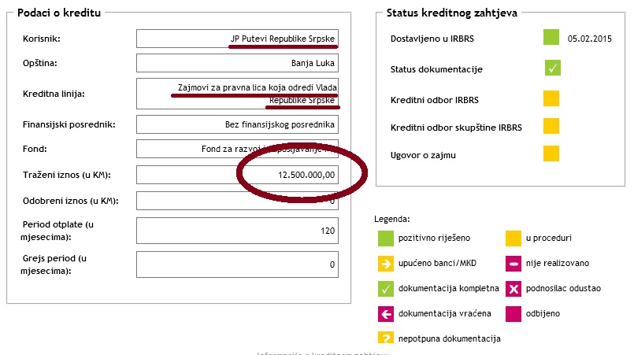Click the legend icon for u proceduri

coord(514,237)
